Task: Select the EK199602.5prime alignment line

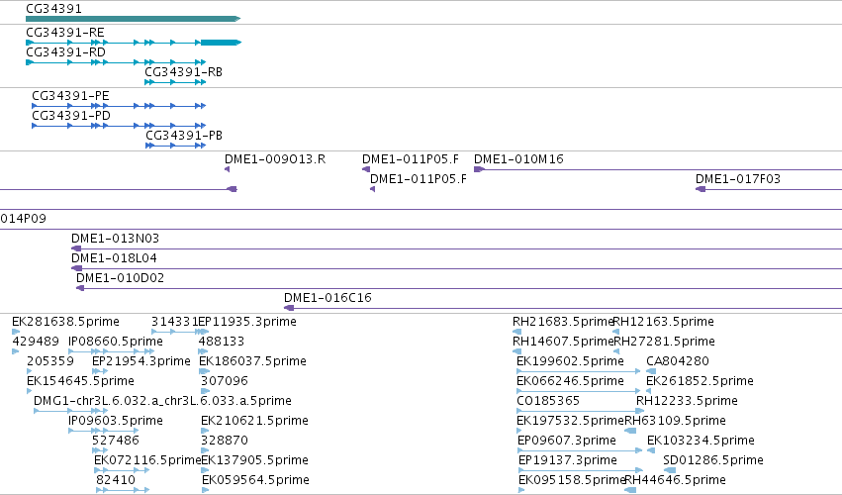Action: (579, 371)
